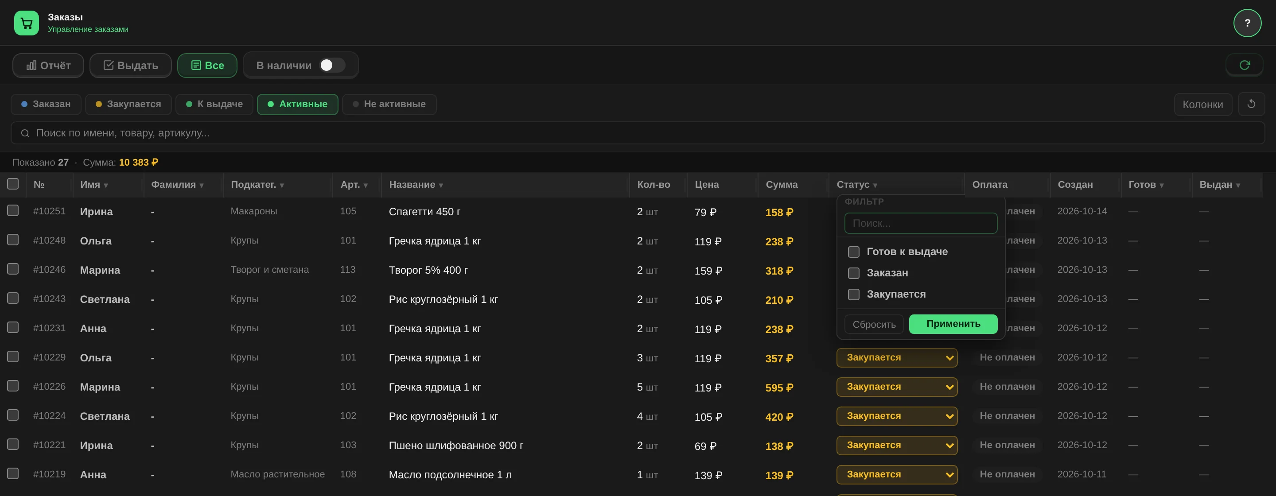This screenshot has width=1276, height=496.
Task: Click Сбросить in filter popup
Action: point(874,324)
